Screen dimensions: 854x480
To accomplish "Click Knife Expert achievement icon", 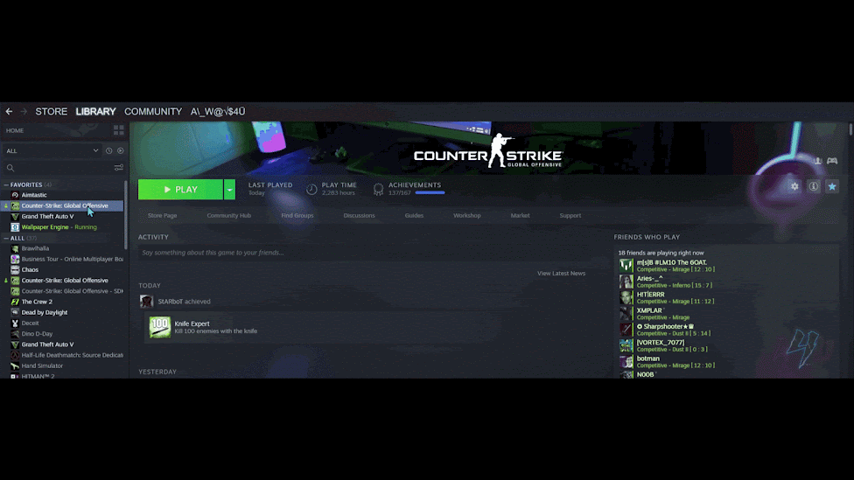I will pos(159,327).
